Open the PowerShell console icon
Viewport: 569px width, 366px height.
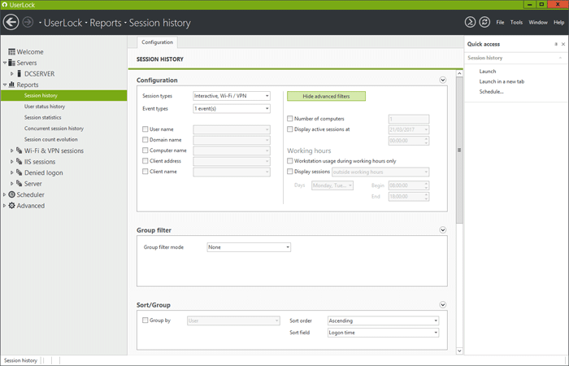tap(470, 22)
